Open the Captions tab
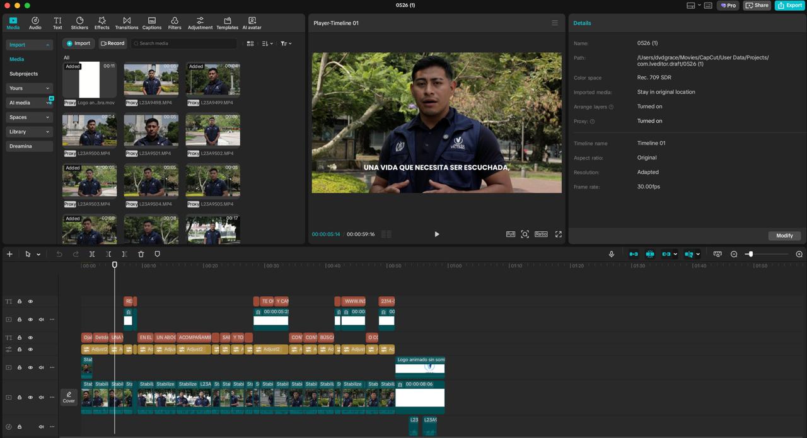Image resolution: width=807 pixels, height=438 pixels. [x=152, y=23]
